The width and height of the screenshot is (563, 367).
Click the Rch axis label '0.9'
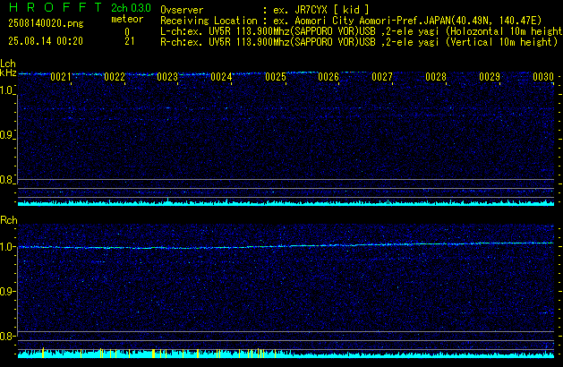(x=6, y=292)
